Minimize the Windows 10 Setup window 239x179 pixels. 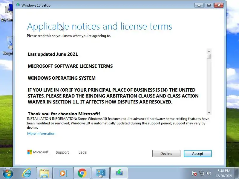199,5
